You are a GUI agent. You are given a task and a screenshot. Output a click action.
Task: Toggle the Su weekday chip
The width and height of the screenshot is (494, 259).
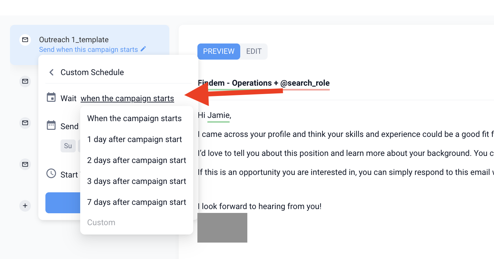pos(68,146)
